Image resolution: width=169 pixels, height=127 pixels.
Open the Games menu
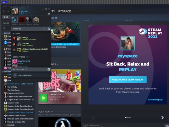tap(22, 7)
